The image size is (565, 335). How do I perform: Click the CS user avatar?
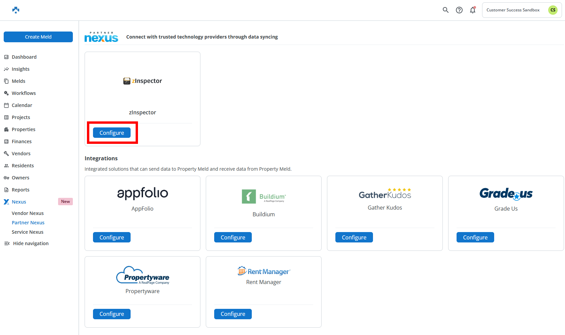tap(553, 10)
